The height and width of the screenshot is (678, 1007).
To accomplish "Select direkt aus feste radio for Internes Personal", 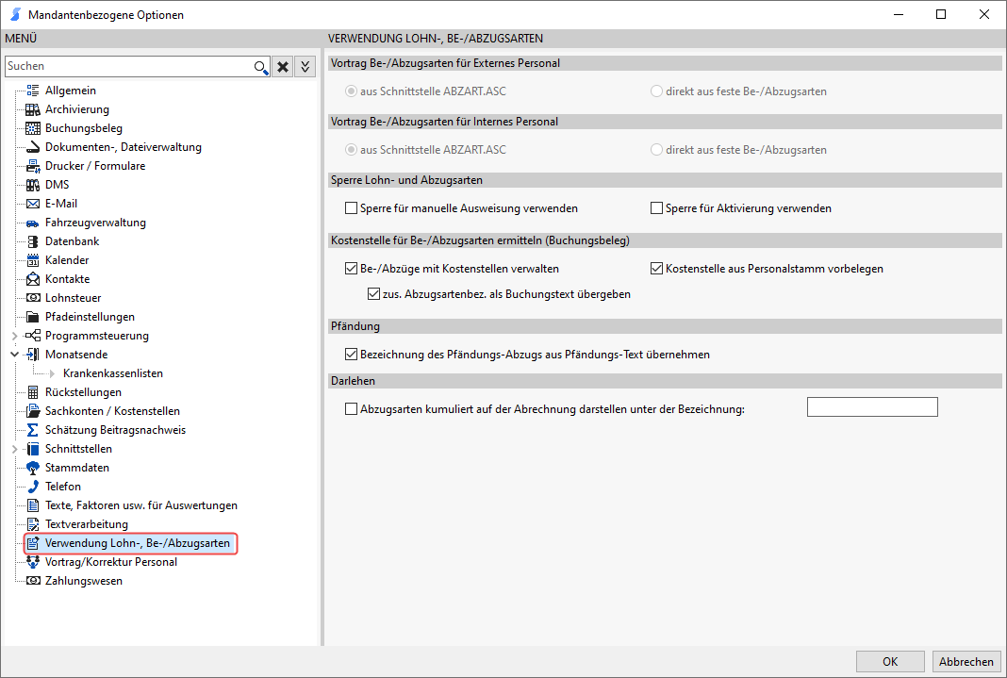I will 656,150.
